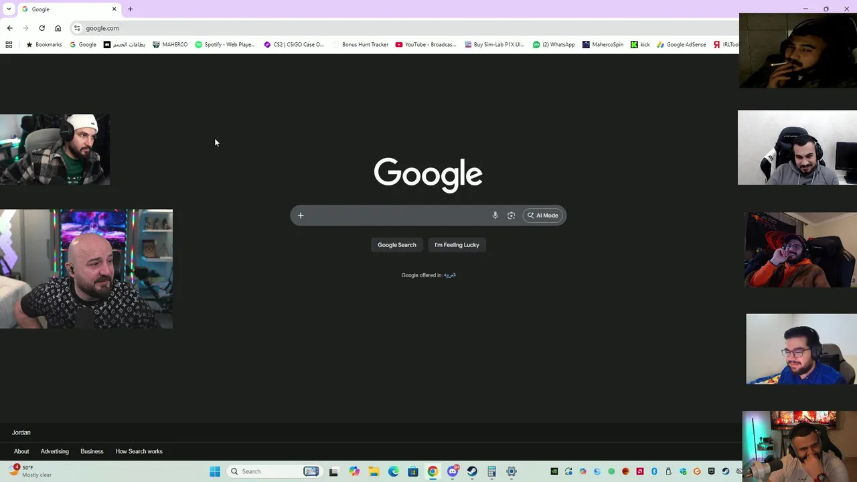Image resolution: width=857 pixels, height=482 pixels.
Task: Open Task View on taskbar
Action: (x=333, y=471)
